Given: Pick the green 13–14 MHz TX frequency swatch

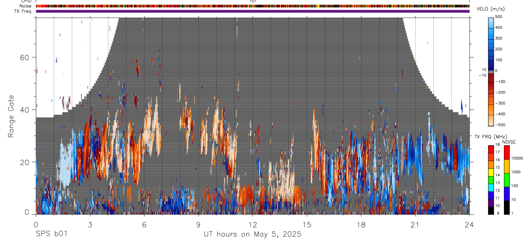Looking at the screenshot, I should pos(491,180).
